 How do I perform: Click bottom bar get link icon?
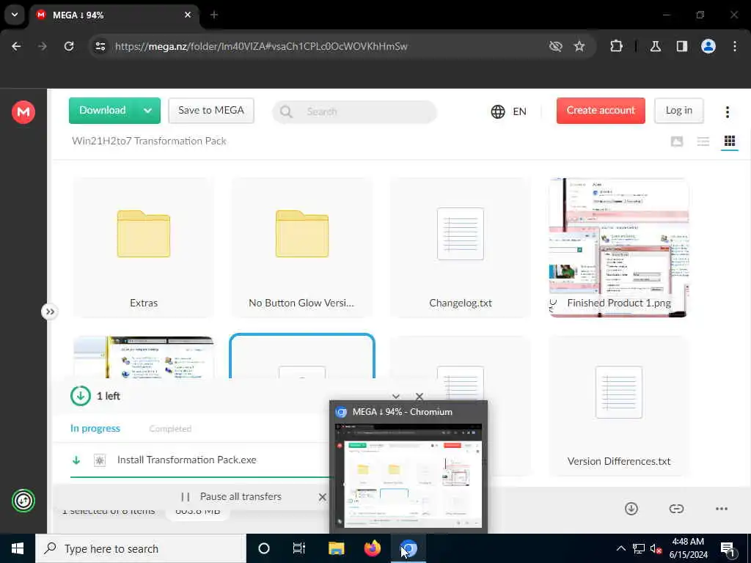click(x=676, y=509)
